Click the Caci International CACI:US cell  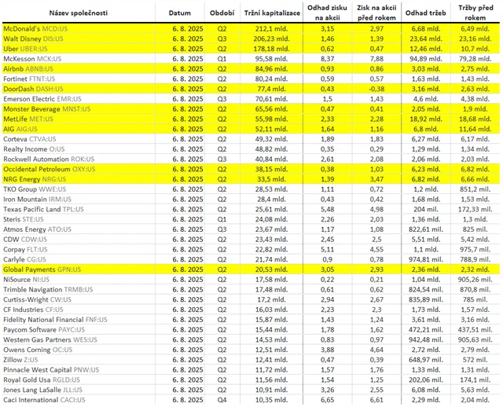(x=43, y=401)
